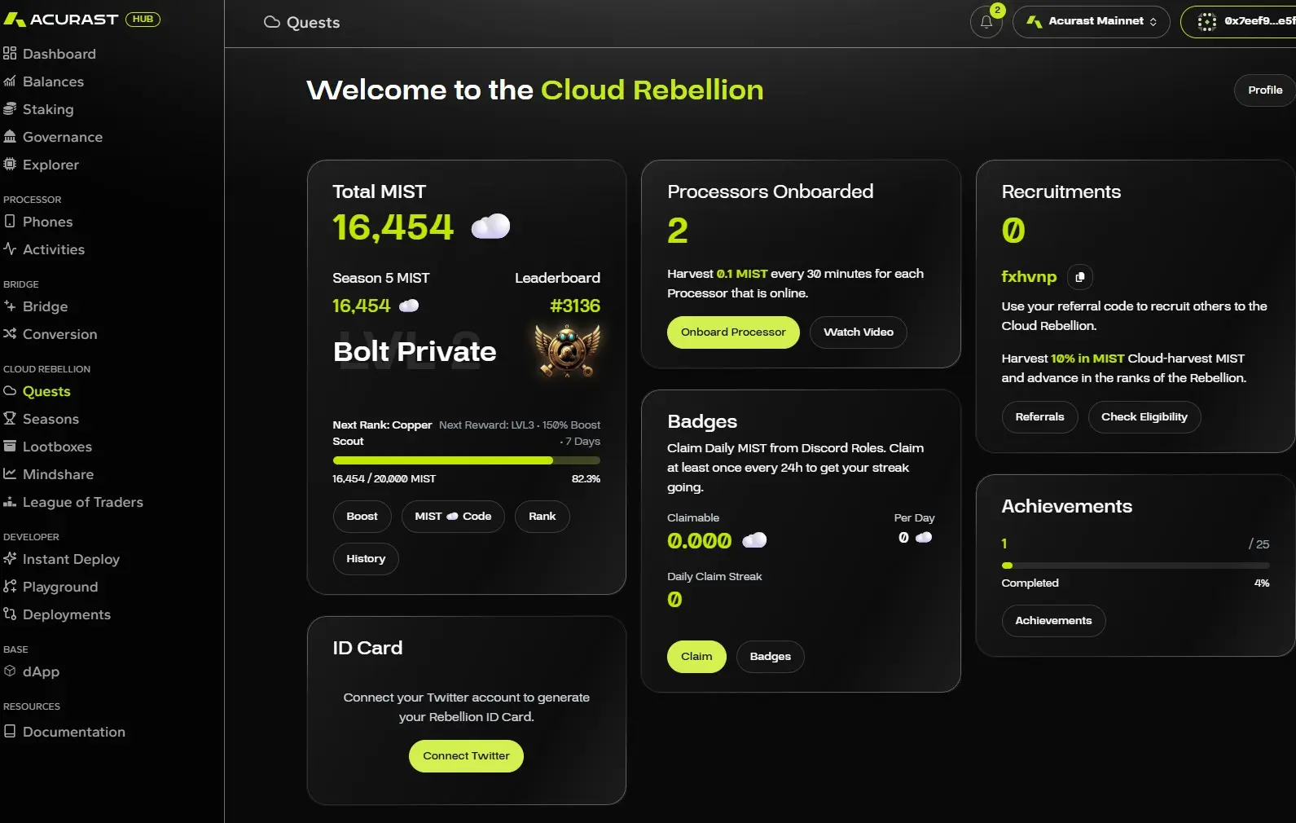Screen dimensions: 1296x823
Task: Click the Staking coins icon
Action: (10, 109)
